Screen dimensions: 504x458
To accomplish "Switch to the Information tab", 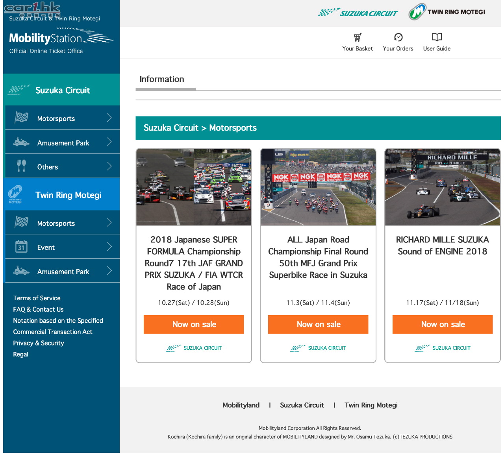I will click(162, 79).
